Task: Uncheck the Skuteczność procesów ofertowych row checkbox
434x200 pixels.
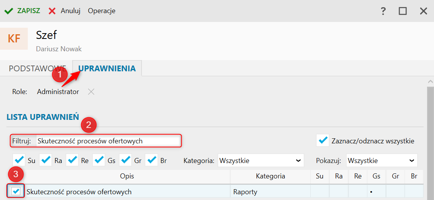Action: 16,191
